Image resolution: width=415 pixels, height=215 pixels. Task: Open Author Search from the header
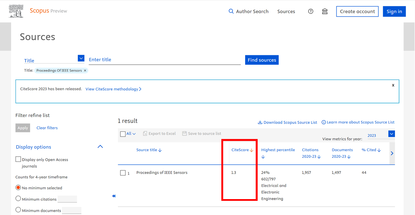click(x=252, y=11)
